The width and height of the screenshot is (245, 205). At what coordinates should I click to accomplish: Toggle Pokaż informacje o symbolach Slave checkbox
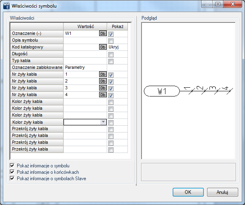click(x=12, y=179)
